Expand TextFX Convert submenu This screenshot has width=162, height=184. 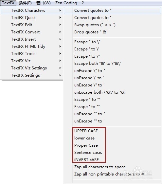32,32
